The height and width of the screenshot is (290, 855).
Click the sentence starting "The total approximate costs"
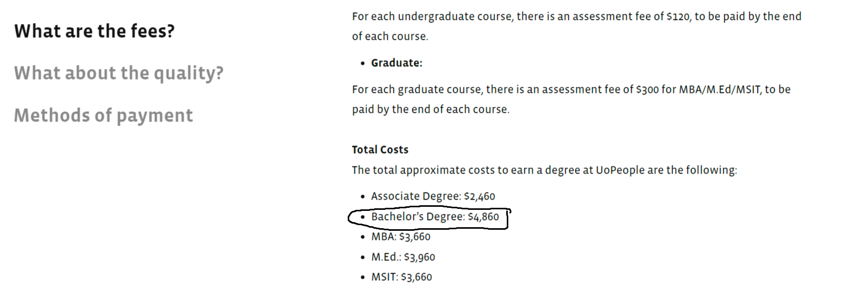(544, 170)
